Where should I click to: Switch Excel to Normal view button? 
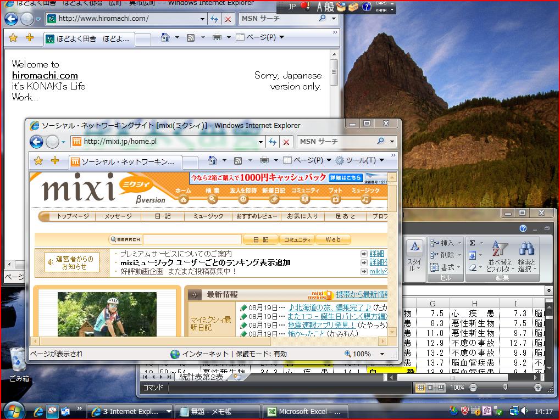420,388
